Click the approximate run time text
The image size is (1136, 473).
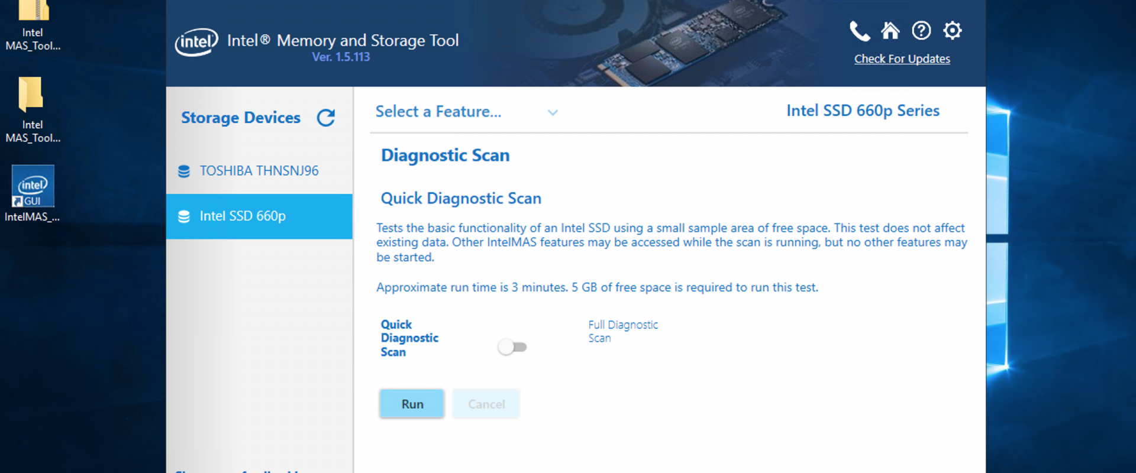click(x=598, y=288)
